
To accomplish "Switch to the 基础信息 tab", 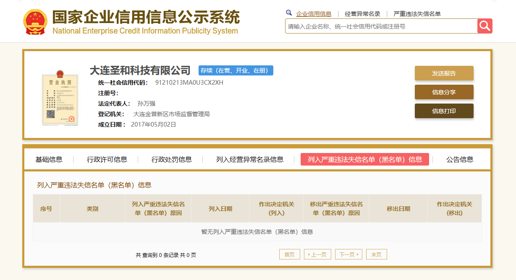I will (x=49, y=159).
